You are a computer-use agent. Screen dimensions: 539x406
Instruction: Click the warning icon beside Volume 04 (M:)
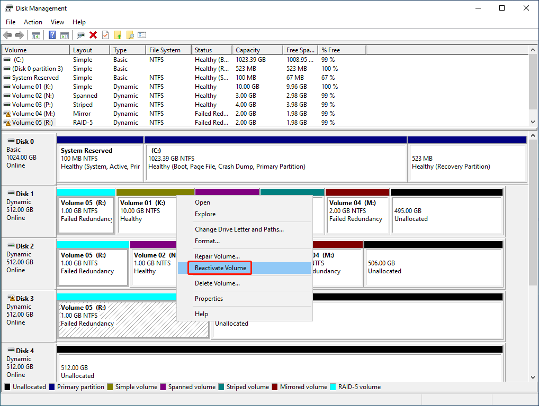click(x=7, y=114)
